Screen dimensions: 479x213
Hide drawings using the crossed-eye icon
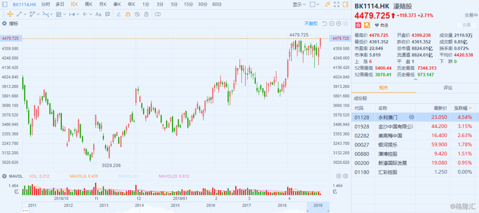point(137,14)
